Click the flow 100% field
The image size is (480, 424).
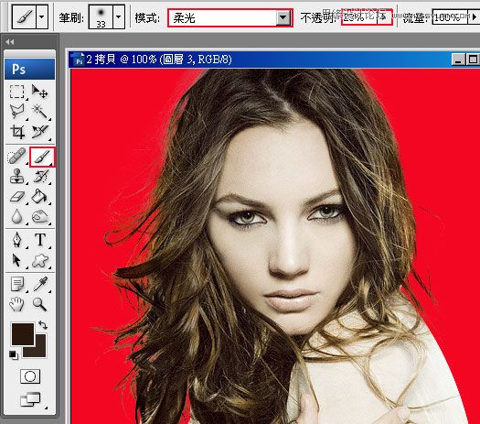[x=450, y=17]
